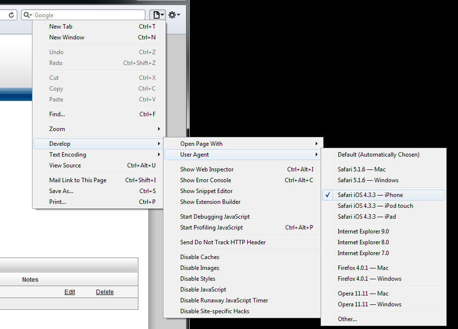
Task: Select Opera 11.11 — Mac user agent
Action: click(x=384, y=294)
